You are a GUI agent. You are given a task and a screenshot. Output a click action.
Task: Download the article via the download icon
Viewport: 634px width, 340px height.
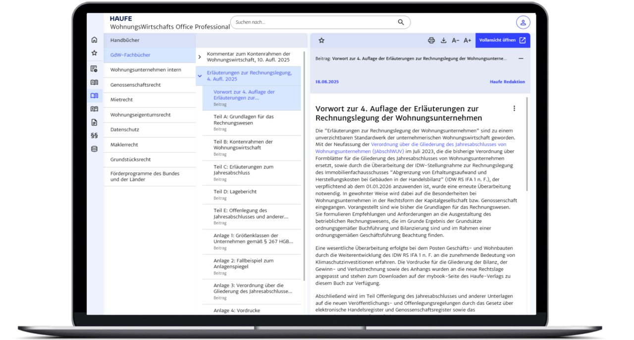coord(444,40)
